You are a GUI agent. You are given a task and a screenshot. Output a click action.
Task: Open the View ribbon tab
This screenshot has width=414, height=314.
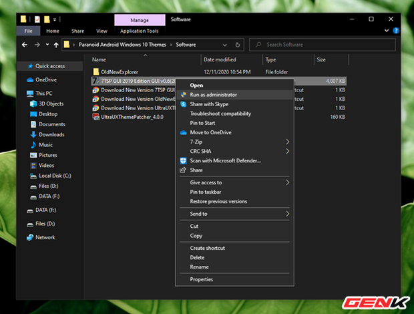click(101, 31)
